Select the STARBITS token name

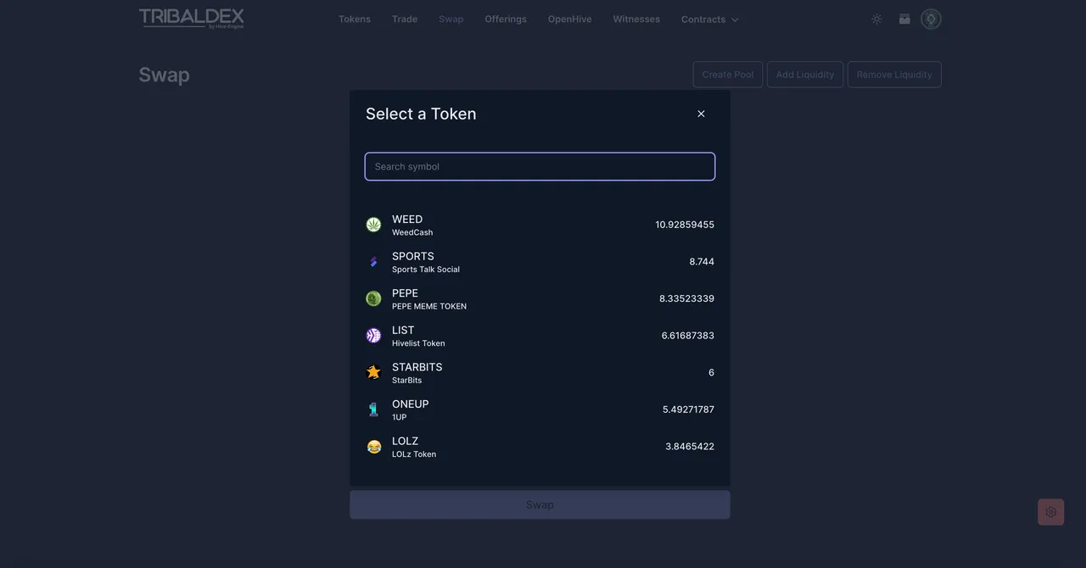tap(417, 367)
